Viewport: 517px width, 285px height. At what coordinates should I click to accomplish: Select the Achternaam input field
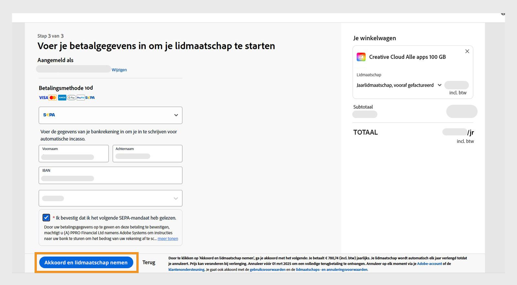click(x=147, y=153)
